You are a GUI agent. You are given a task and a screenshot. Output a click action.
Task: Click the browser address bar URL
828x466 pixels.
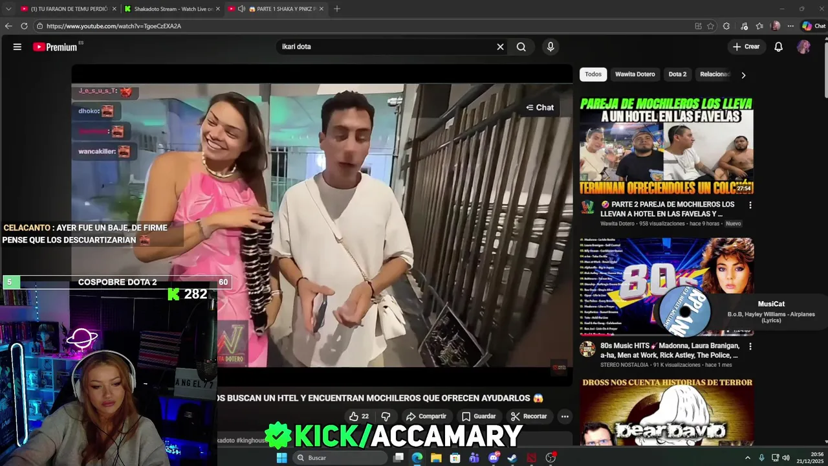(x=113, y=26)
